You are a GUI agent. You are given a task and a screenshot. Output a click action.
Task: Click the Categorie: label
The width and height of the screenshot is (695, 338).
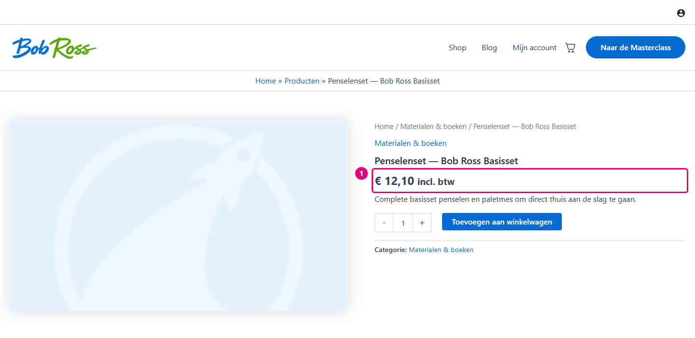(x=390, y=250)
